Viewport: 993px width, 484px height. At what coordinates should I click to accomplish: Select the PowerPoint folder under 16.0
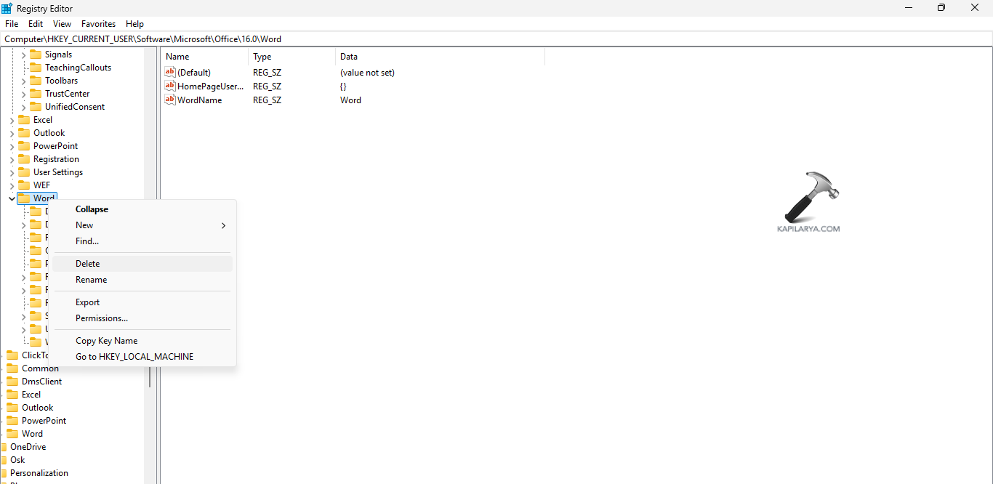click(55, 146)
